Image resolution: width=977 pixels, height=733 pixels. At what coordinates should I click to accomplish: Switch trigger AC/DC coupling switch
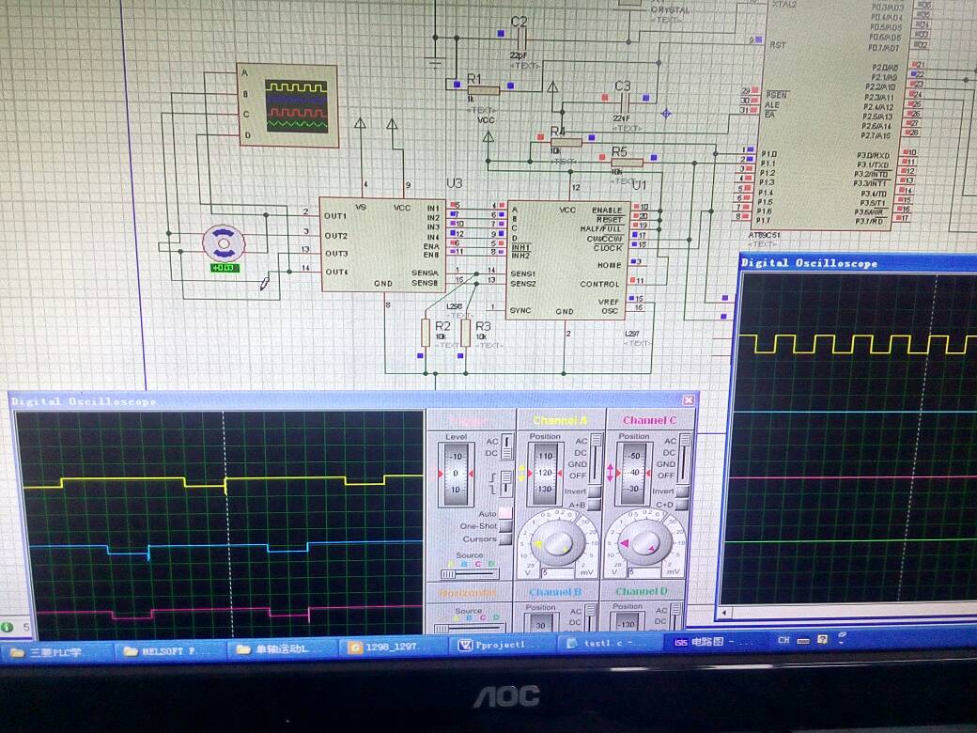[507, 446]
